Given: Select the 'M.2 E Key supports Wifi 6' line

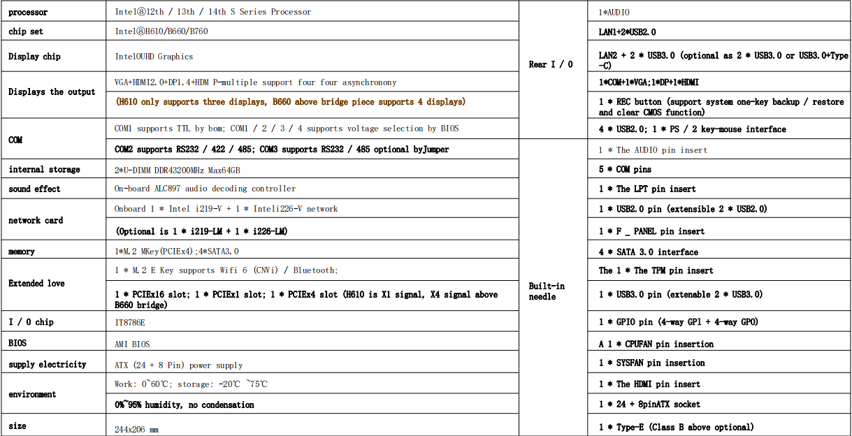Looking at the screenshot, I should click(226, 270).
